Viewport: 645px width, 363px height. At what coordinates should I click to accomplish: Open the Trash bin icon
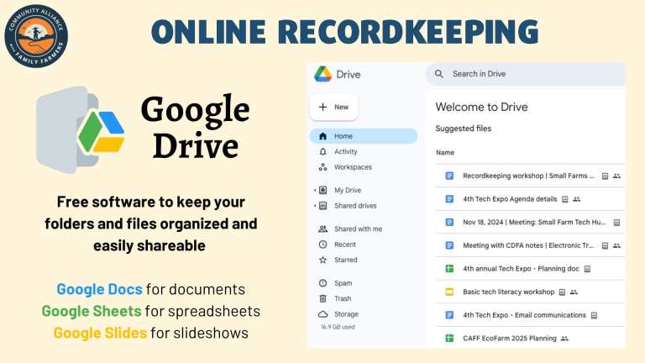(x=323, y=298)
